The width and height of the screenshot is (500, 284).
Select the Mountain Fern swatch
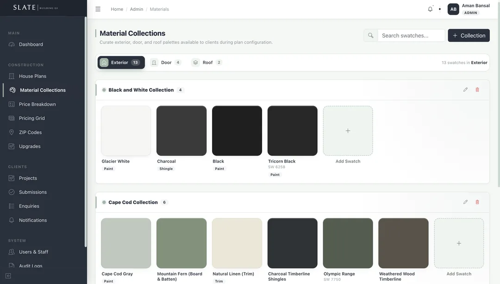tap(181, 243)
